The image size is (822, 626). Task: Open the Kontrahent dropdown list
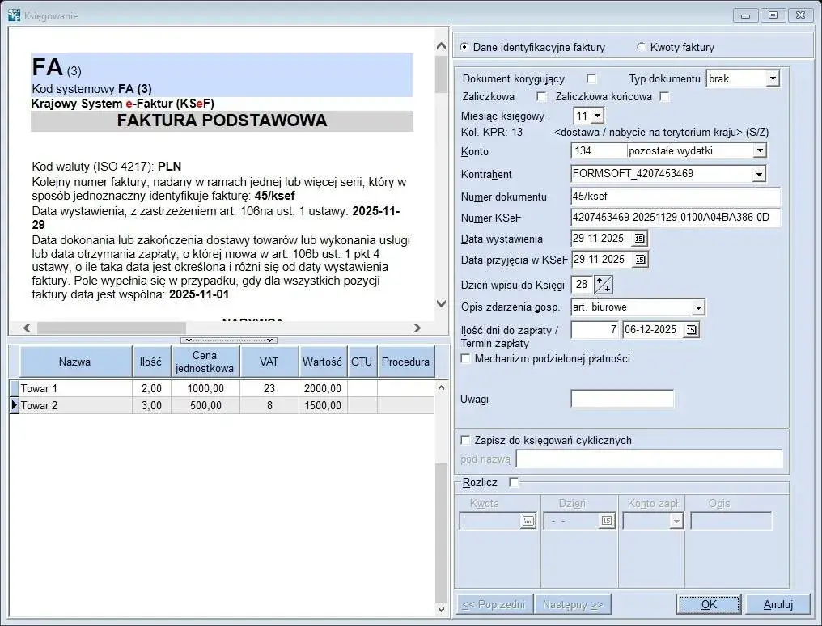tap(758, 174)
